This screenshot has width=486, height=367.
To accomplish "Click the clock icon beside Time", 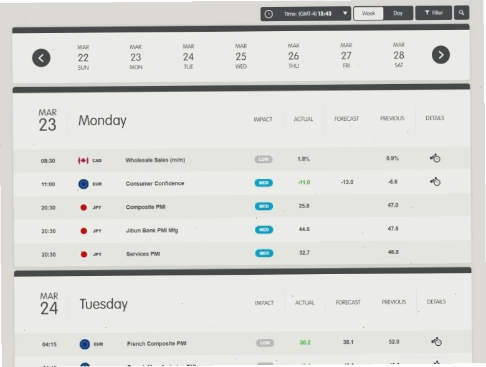I will [x=269, y=14].
